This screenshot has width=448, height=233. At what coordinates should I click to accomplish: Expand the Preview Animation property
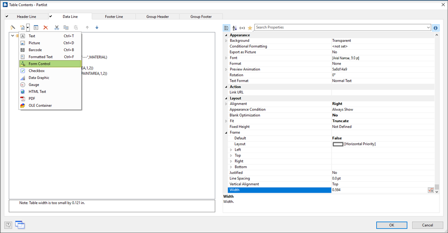coord(226,69)
